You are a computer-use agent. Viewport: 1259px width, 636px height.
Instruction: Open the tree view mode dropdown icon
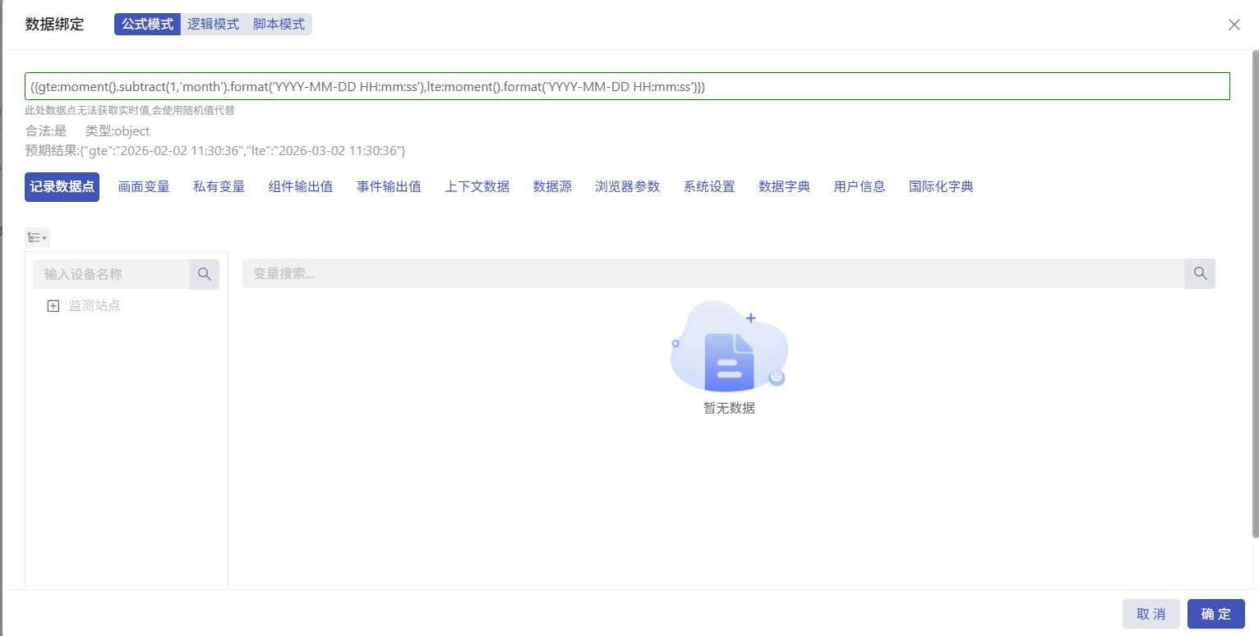pyautogui.click(x=37, y=238)
